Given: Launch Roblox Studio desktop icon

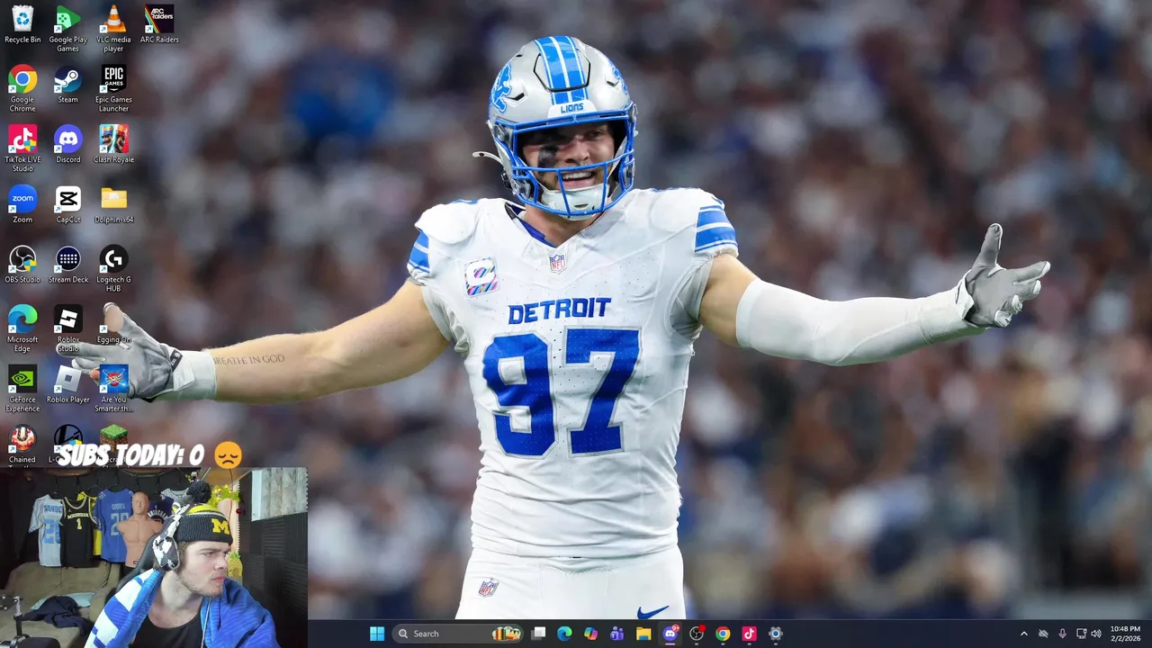Looking at the screenshot, I should point(67,328).
